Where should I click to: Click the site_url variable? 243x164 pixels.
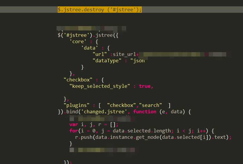124,54
